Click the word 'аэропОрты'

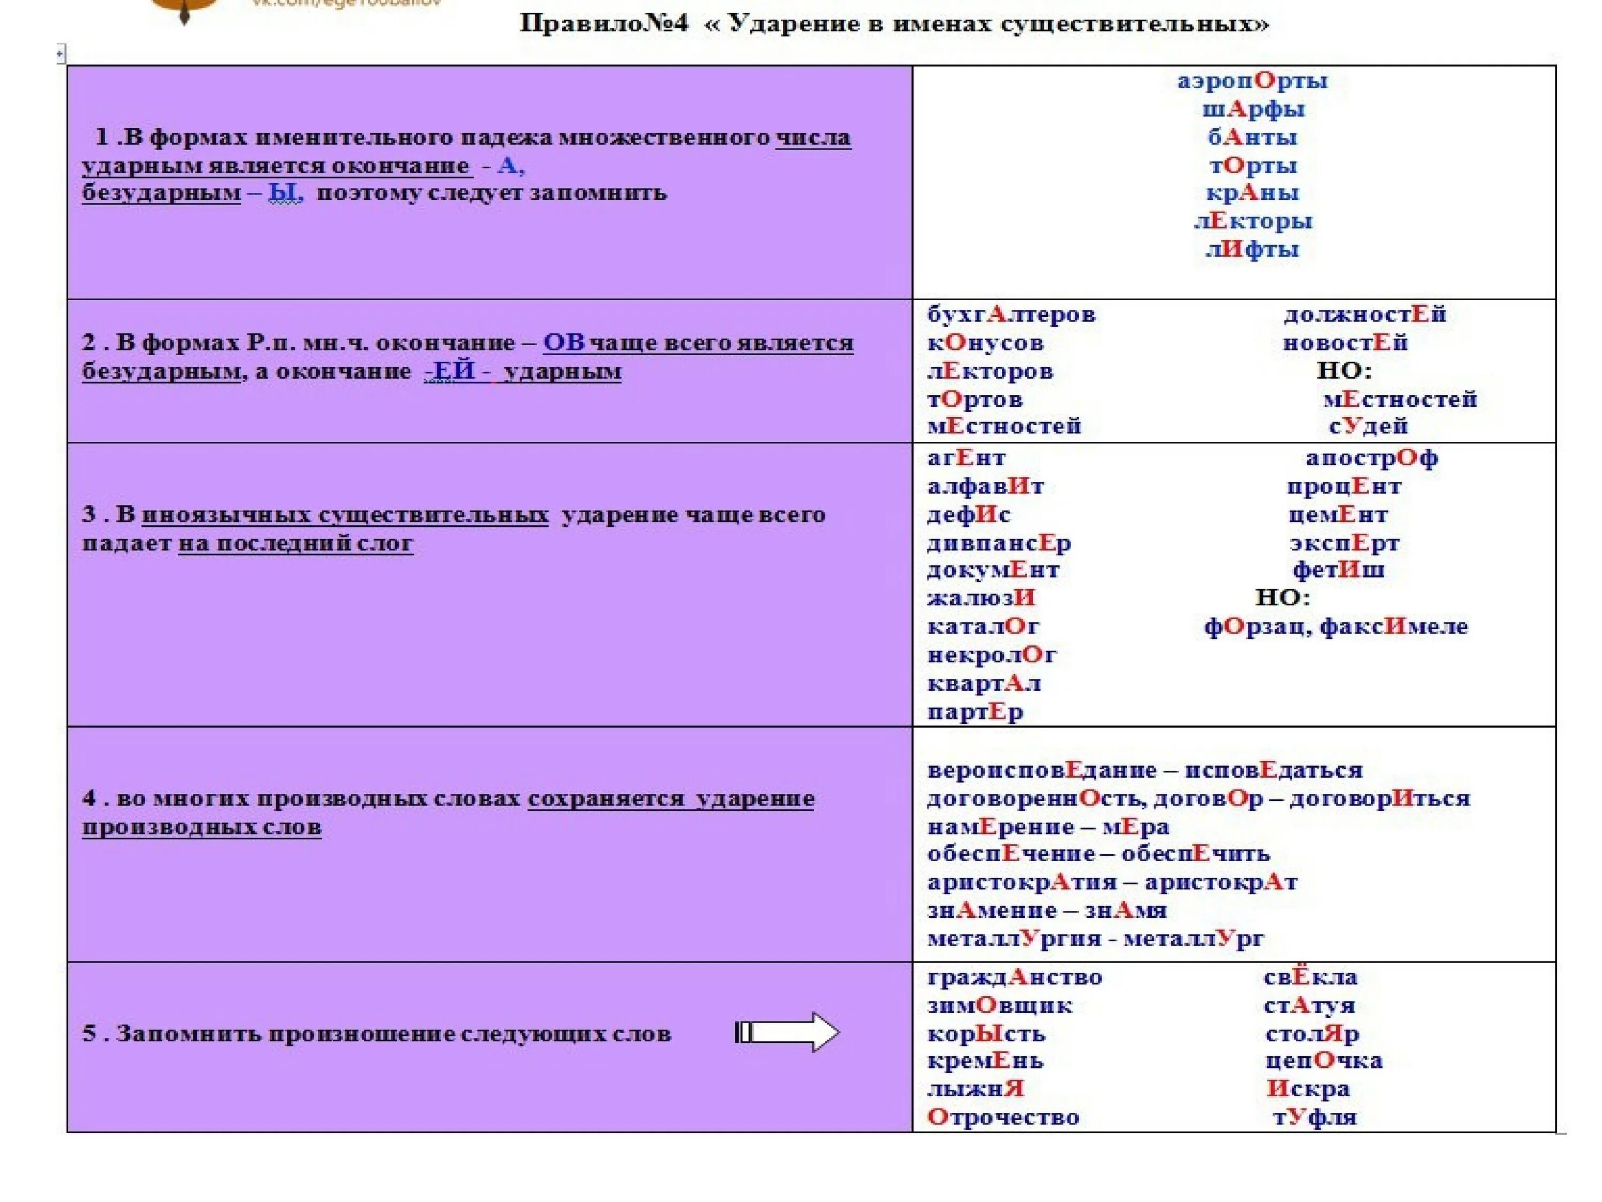point(1252,81)
